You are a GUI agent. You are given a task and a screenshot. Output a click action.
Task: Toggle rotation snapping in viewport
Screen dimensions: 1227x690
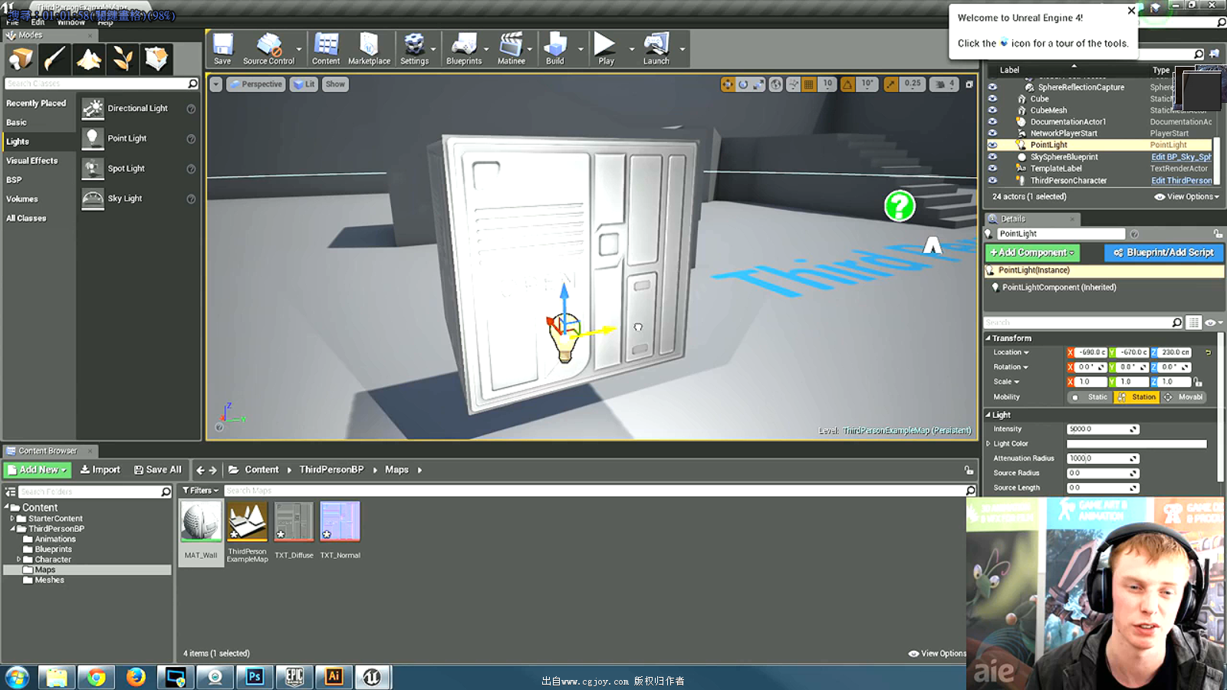(x=847, y=84)
